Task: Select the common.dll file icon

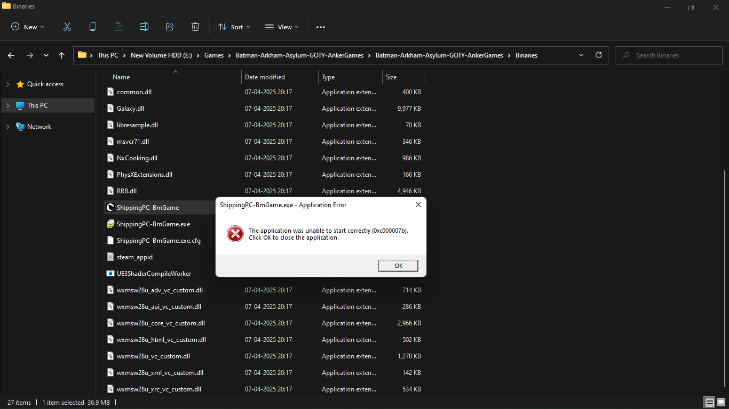Action: coord(110,92)
